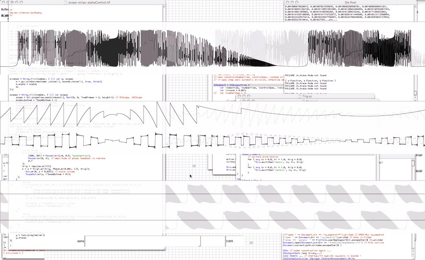
Task: Close the Trig.sc window
Action: [x=239, y=96]
